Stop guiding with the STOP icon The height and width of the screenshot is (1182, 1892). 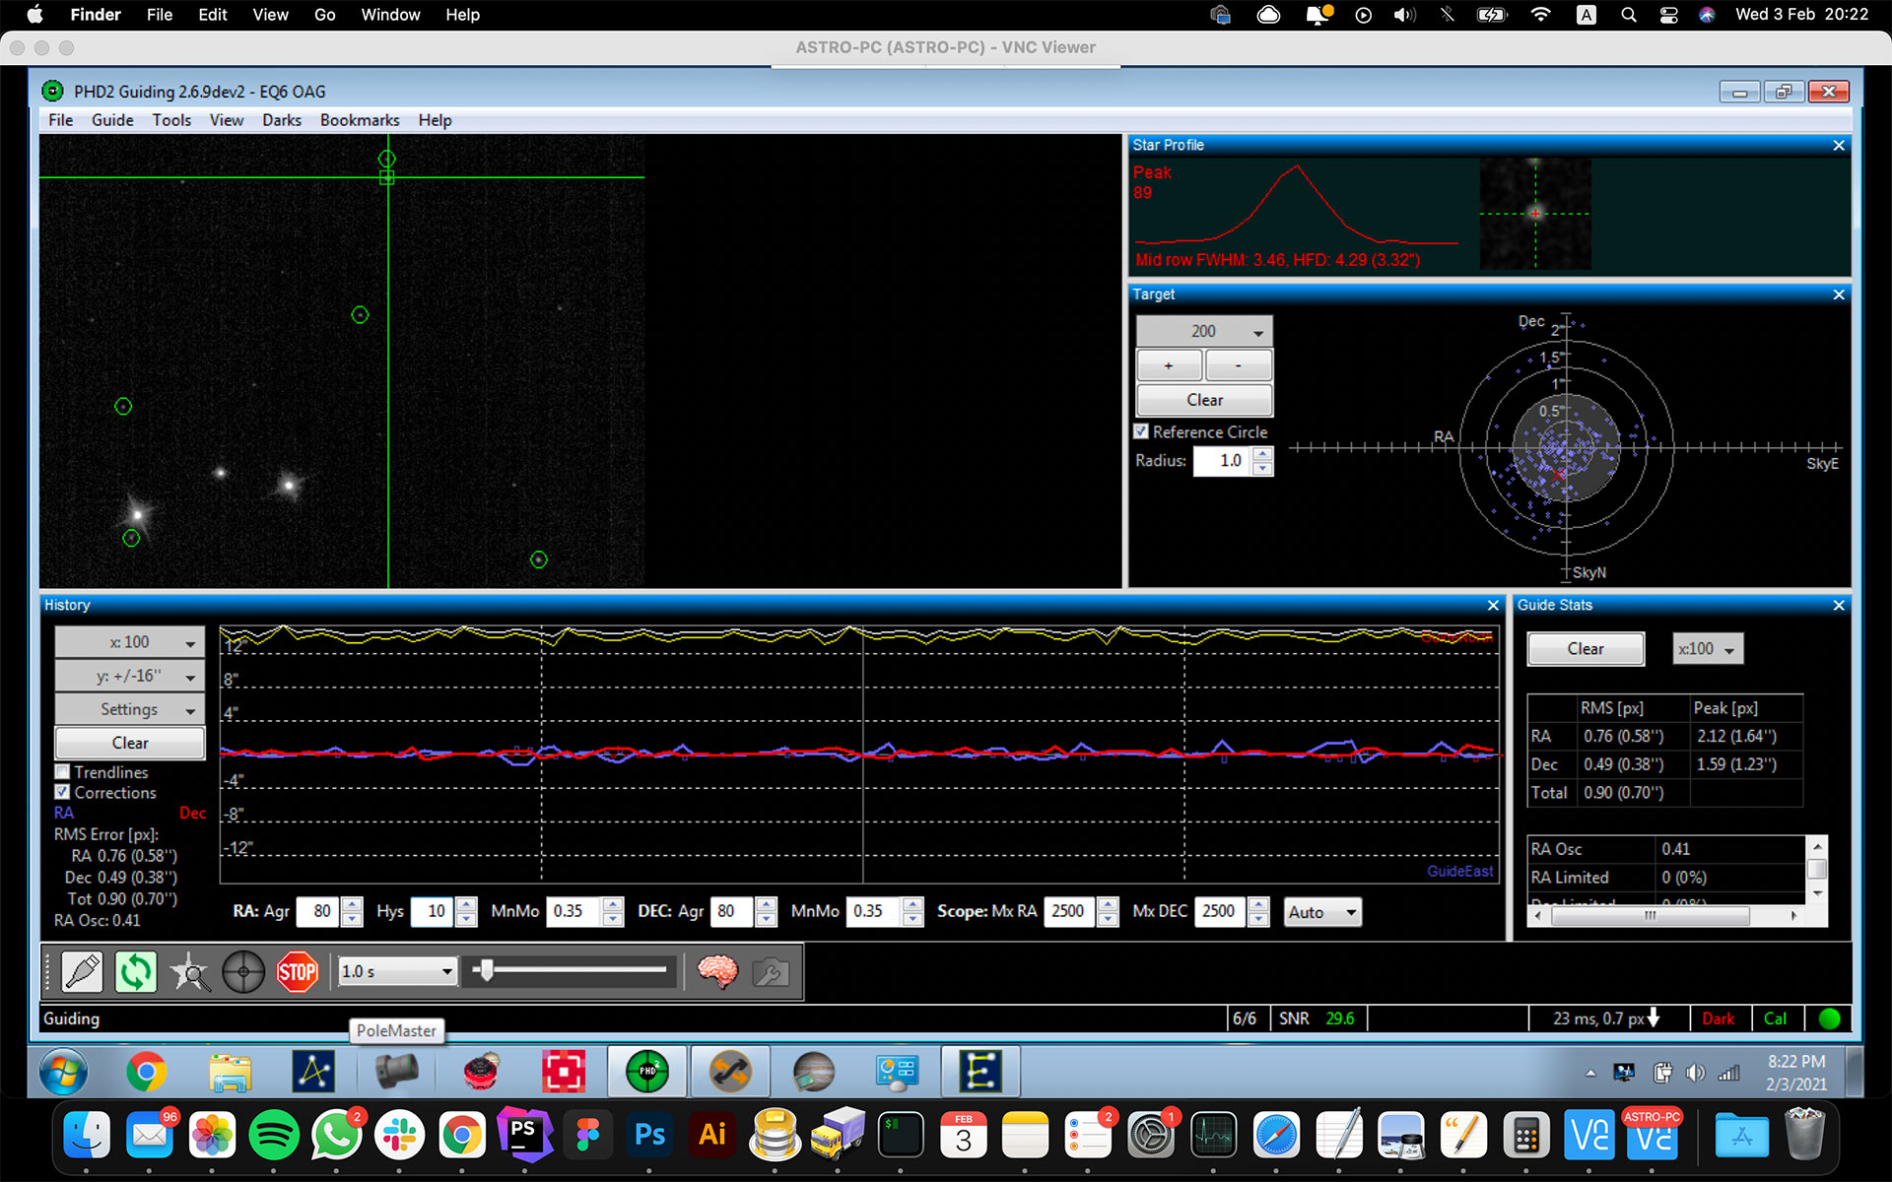297,972
